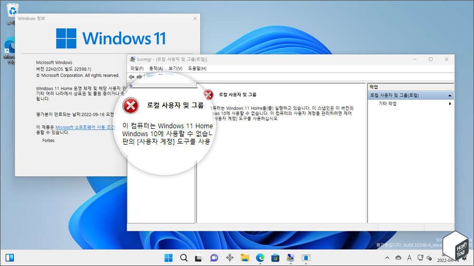
Task: Click the lusrmgr window title icon
Action: [x=132, y=59]
